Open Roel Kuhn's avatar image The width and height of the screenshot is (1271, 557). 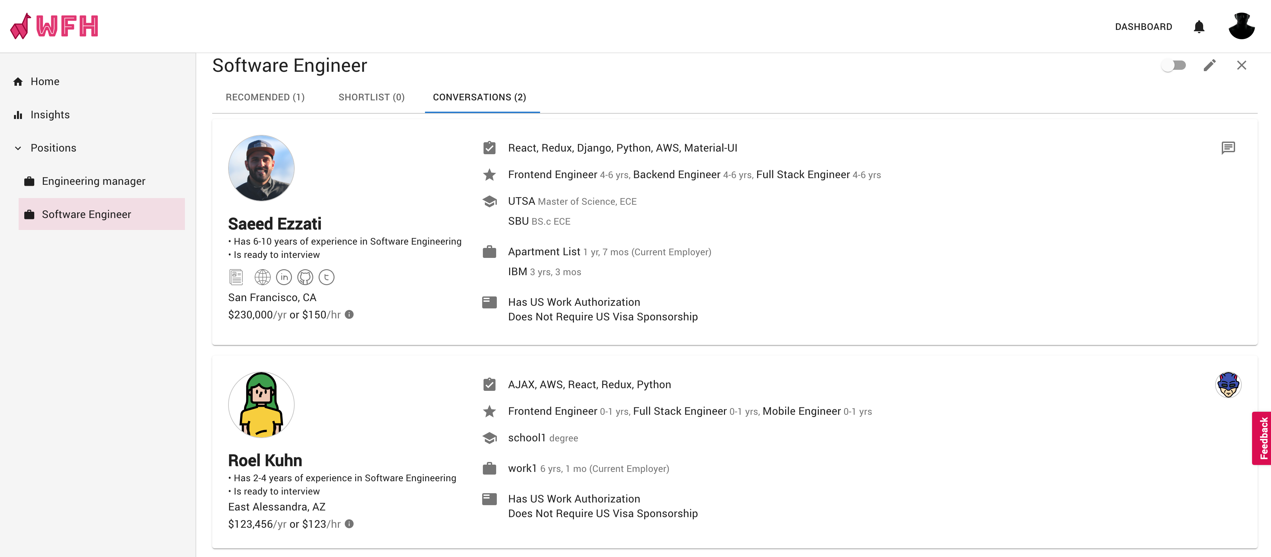[261, 405]
